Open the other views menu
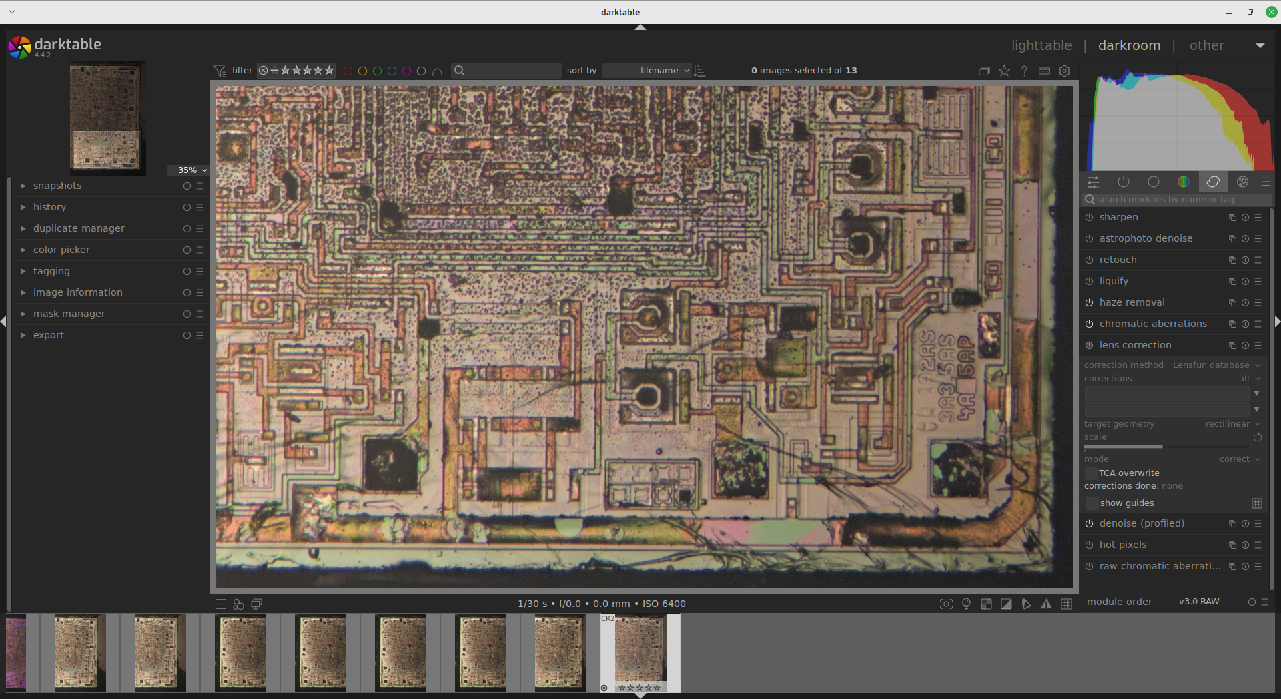This screenshot has width=1281, height=699. (1206, 45)
